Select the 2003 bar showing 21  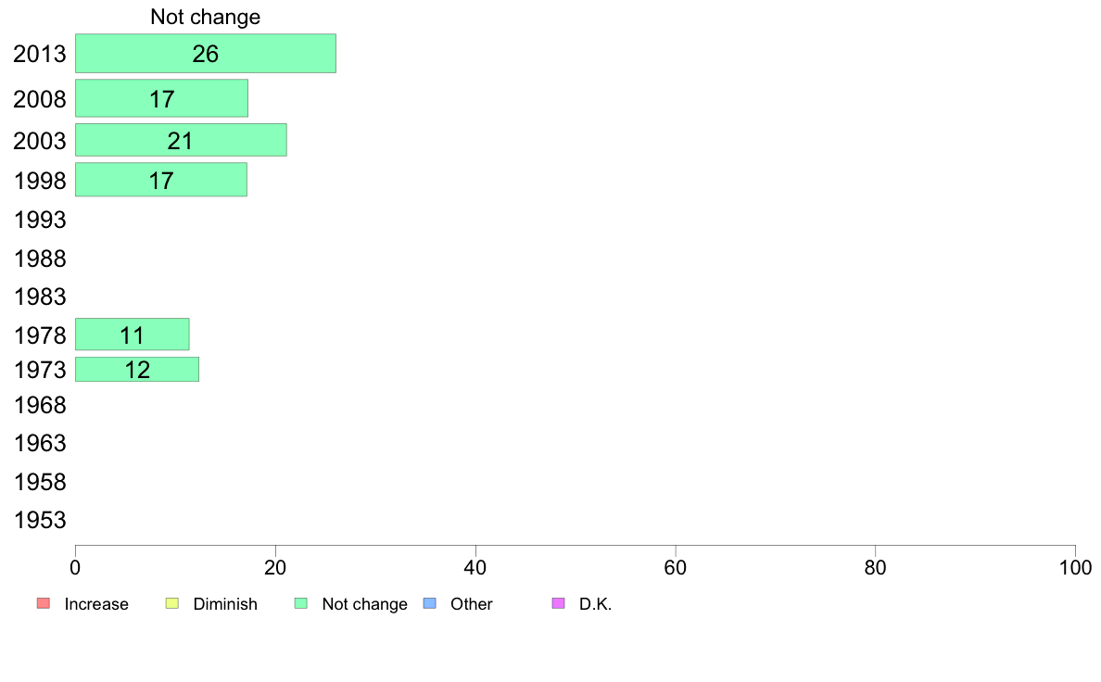tap(181, 140)
